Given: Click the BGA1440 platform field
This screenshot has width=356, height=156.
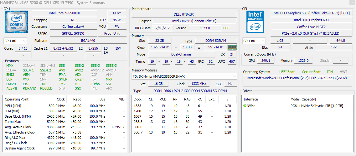Looking at the screenshot, I should 88,41.
